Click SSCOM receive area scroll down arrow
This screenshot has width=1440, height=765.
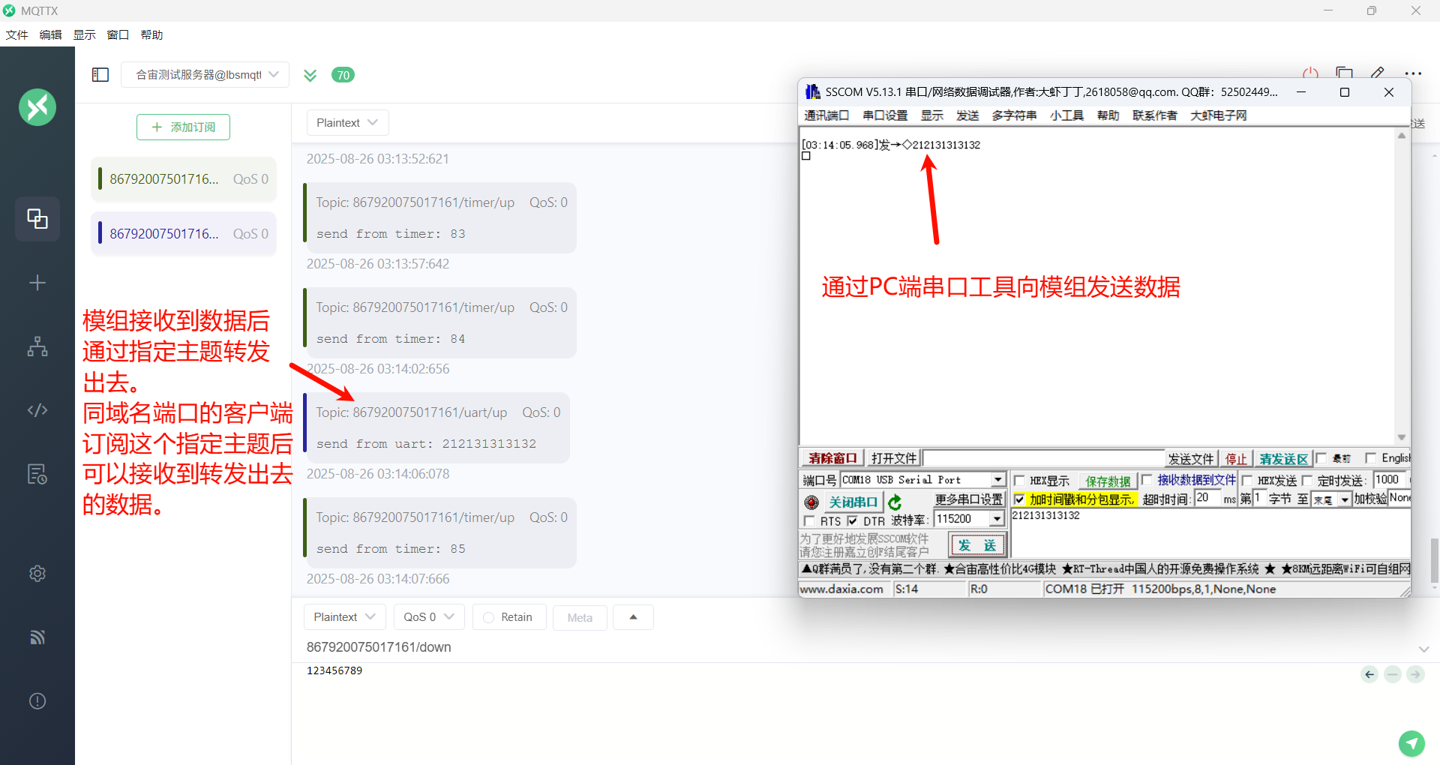click(1402, 437)
